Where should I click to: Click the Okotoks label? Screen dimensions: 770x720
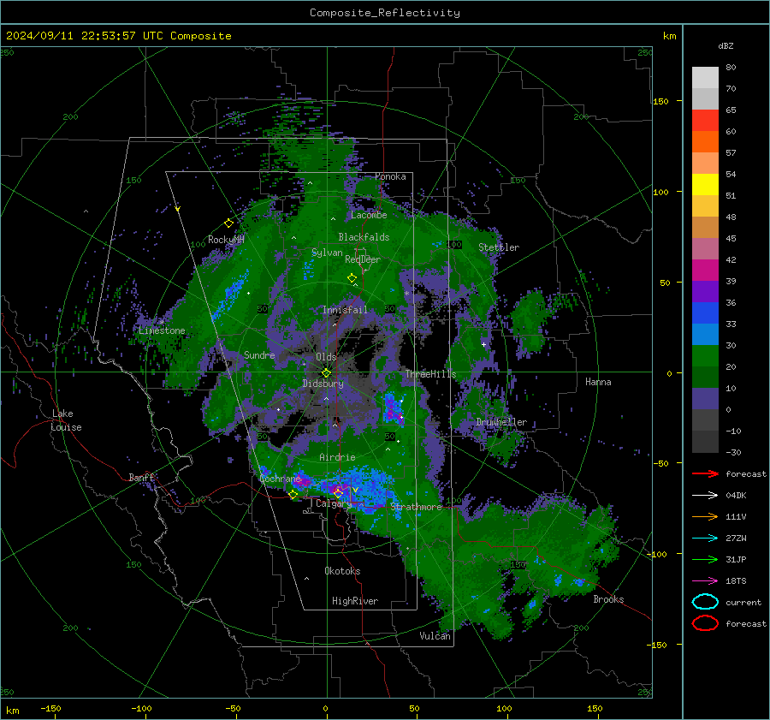[342, 571]
